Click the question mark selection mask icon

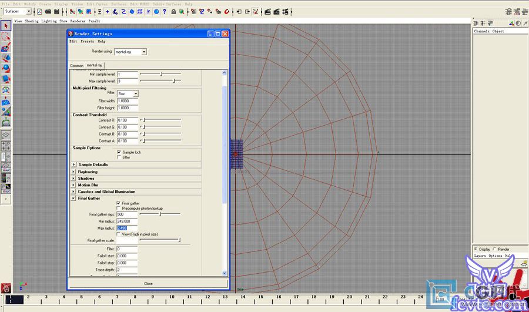[x=165, y=12]
